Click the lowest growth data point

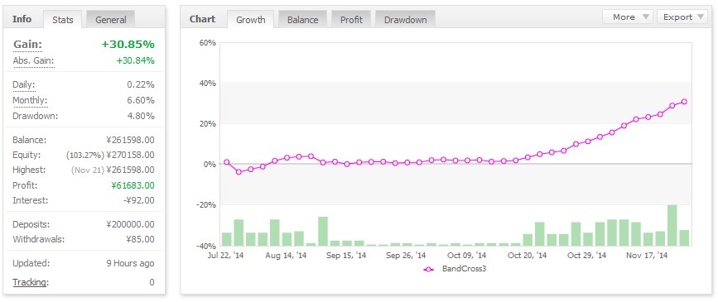point(239,172)
